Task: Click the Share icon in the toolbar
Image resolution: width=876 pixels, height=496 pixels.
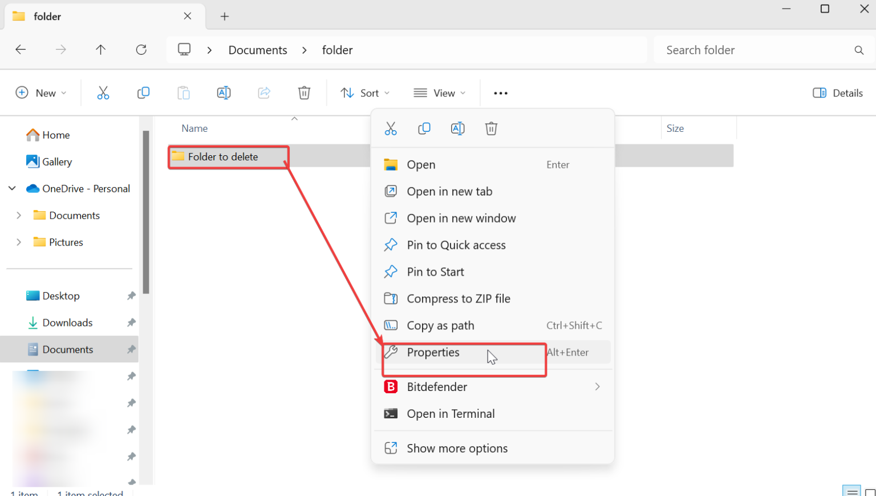Action: [263, 92]
